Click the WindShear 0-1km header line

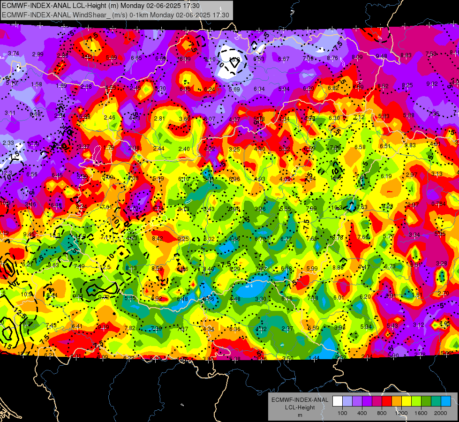115,15
